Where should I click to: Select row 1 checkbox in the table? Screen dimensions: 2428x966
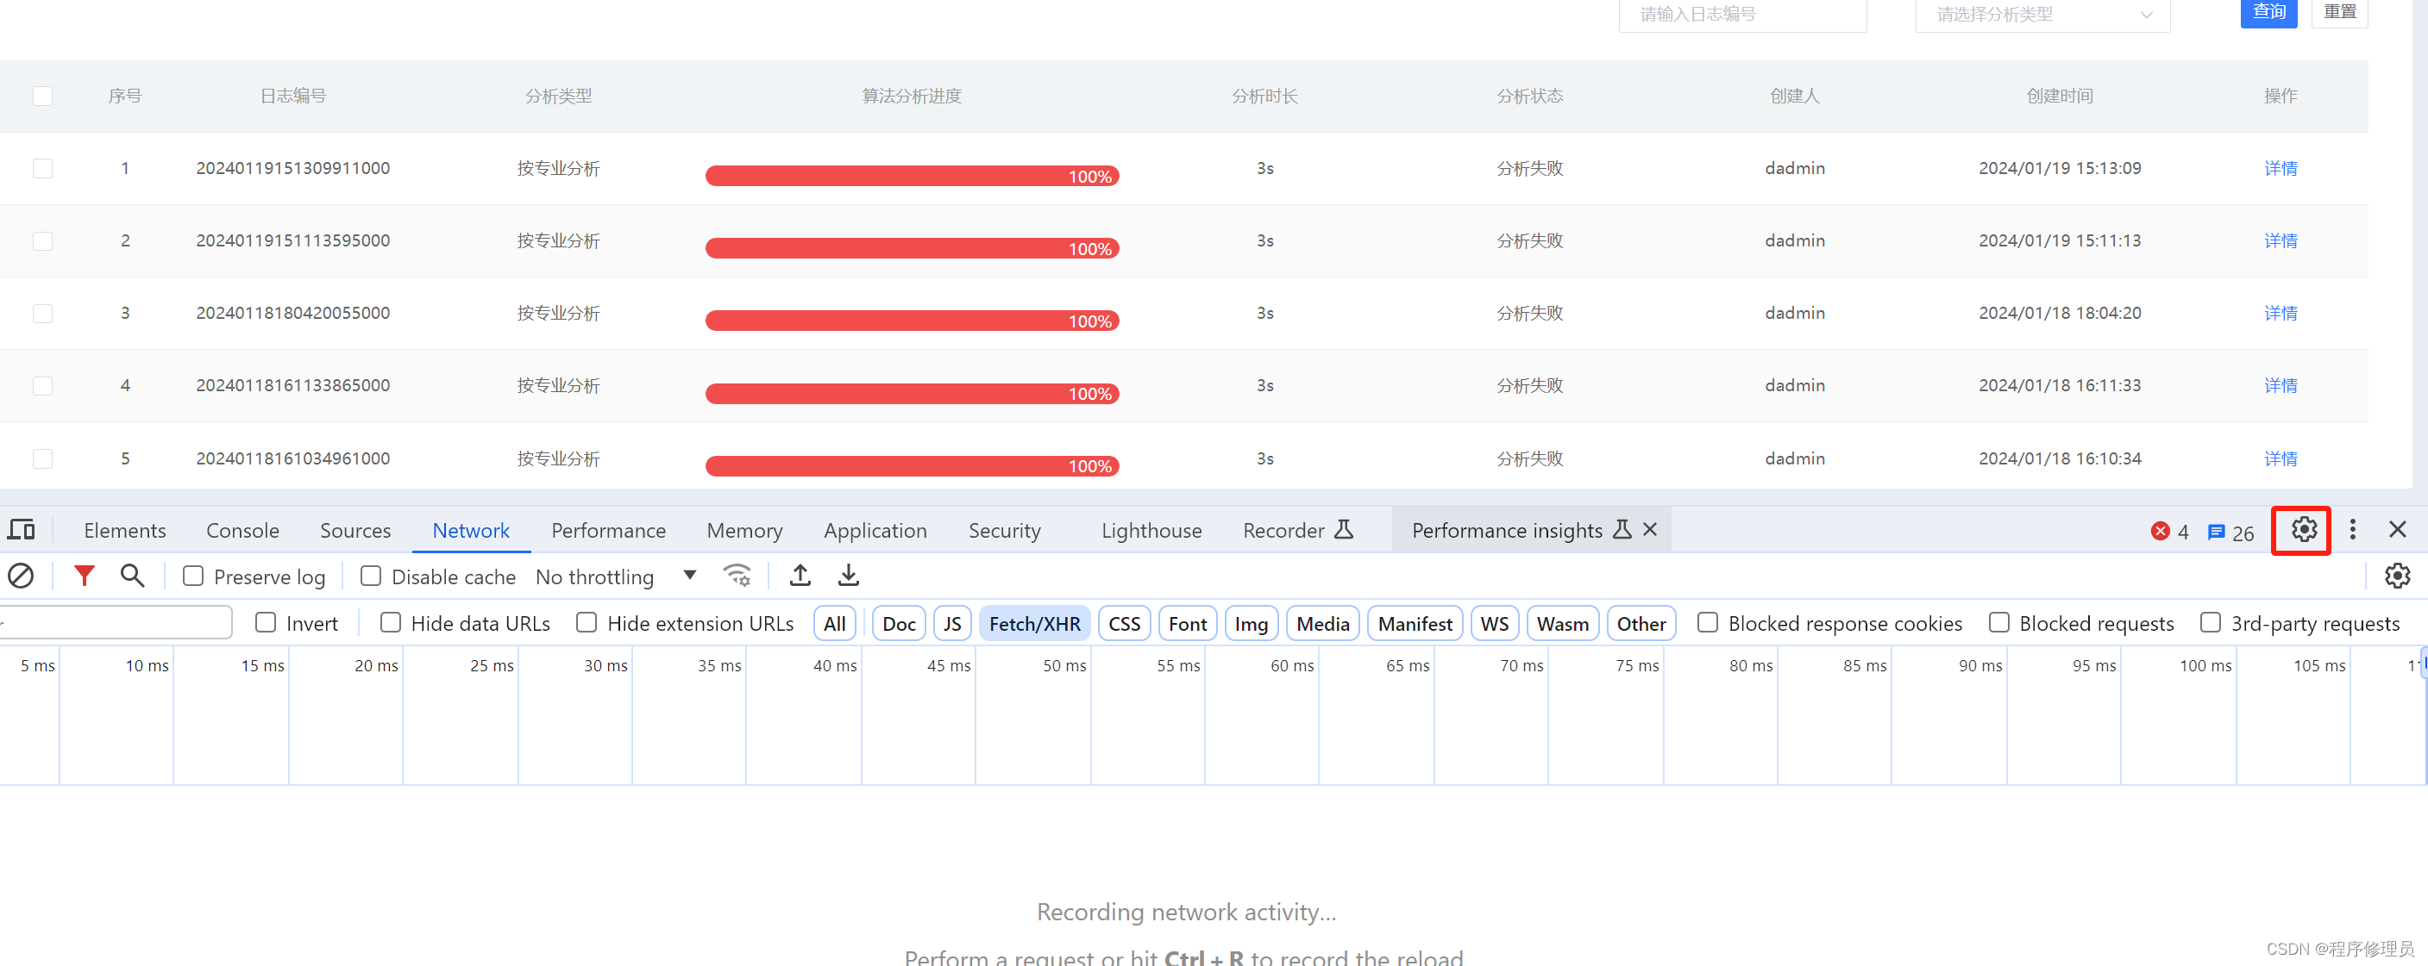43,167
